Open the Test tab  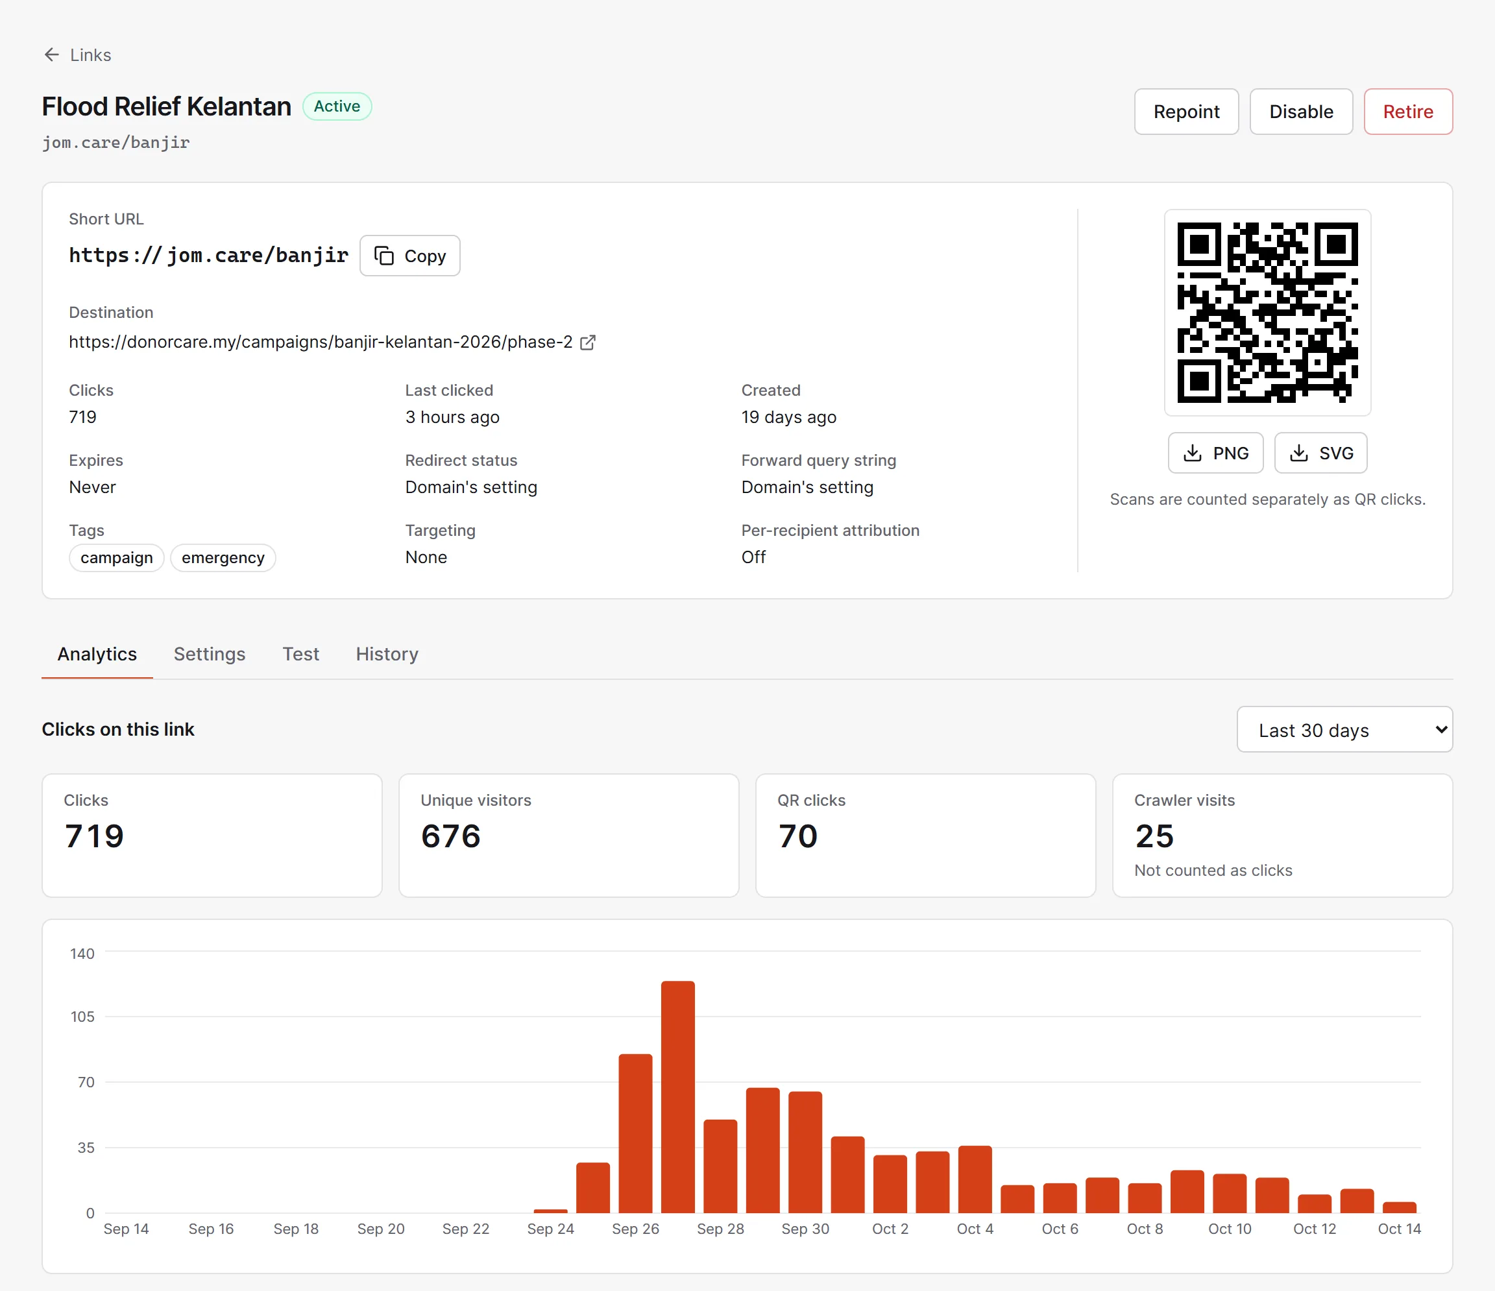300,654
